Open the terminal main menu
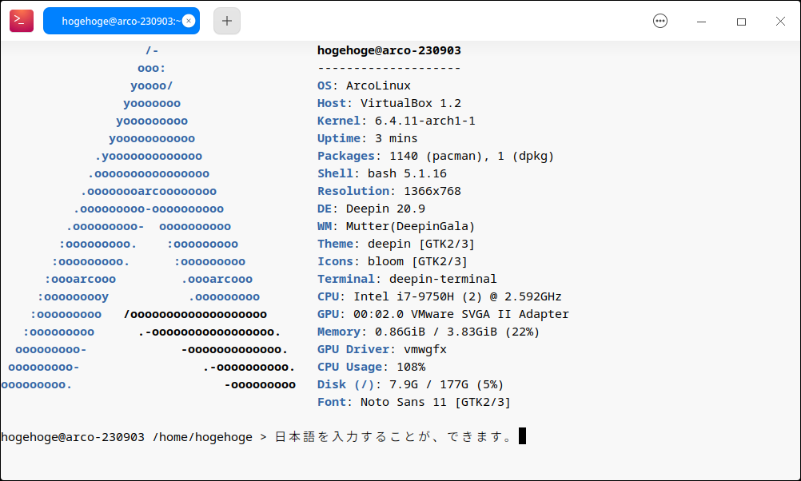This screenshot has width=801, height=481. (660, 21)
